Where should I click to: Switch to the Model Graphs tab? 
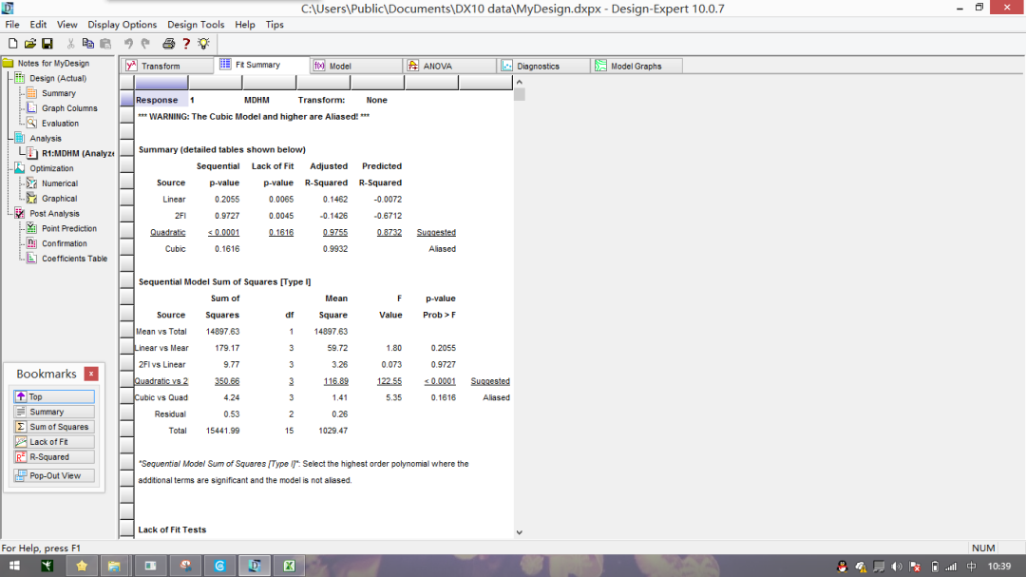[x=636, y=66]
